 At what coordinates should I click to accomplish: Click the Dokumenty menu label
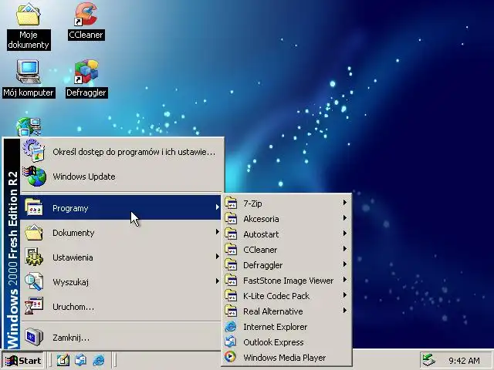point(73,233)
